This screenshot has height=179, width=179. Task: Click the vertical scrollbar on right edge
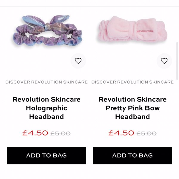177,61
